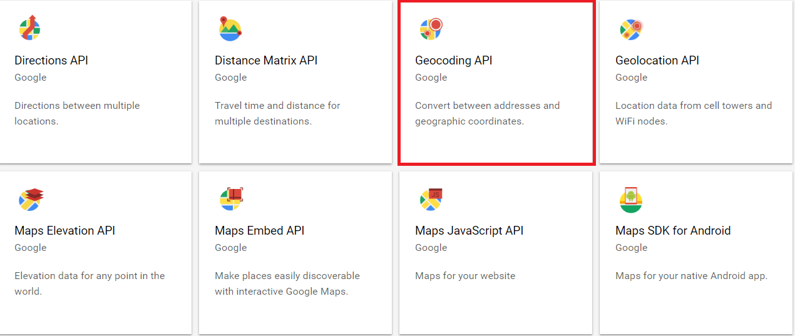Viewport: 795px width, 336px height.
Task: Click the Maps SDK for Android icon
Action: coord(631,199)
